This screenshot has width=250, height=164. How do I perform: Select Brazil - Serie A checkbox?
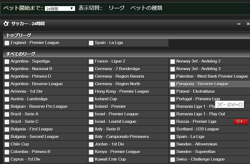pyautogui.click(x=7, y=114)
